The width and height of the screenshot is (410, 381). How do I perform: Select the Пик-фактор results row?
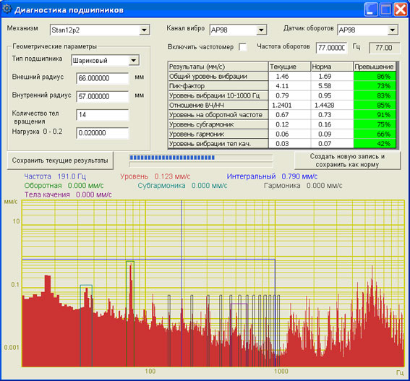282,86
